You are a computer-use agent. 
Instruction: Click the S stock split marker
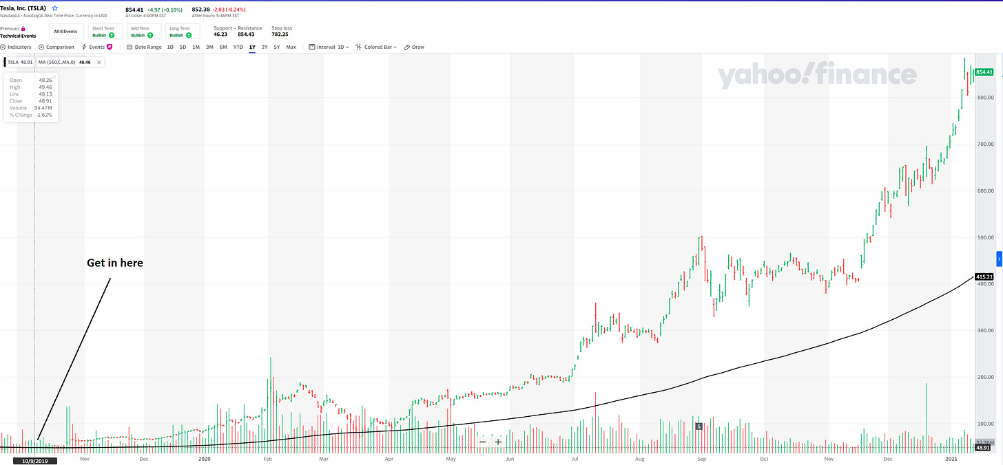click(699, 426)
